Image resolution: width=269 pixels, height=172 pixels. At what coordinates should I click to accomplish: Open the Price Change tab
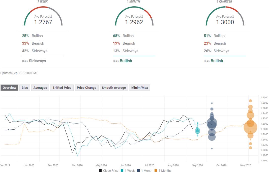coord(86,88)
